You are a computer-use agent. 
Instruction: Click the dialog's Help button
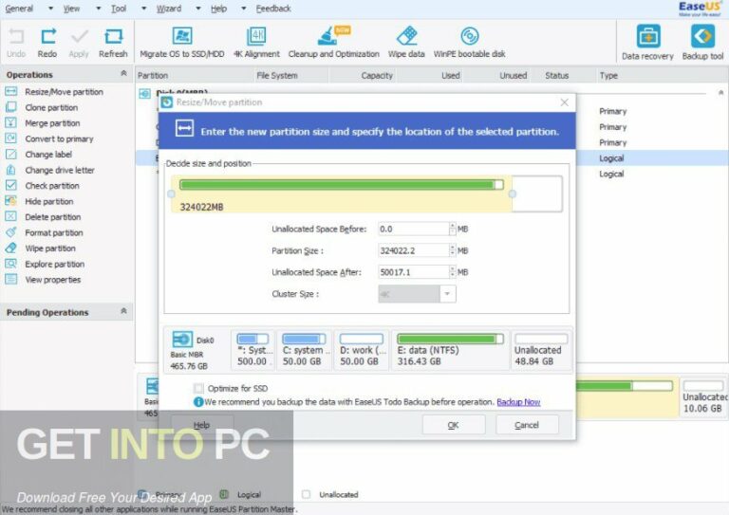click(202, 425)
